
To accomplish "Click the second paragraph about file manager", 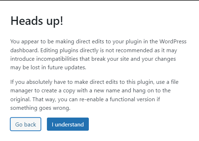I will pos(95,95).
